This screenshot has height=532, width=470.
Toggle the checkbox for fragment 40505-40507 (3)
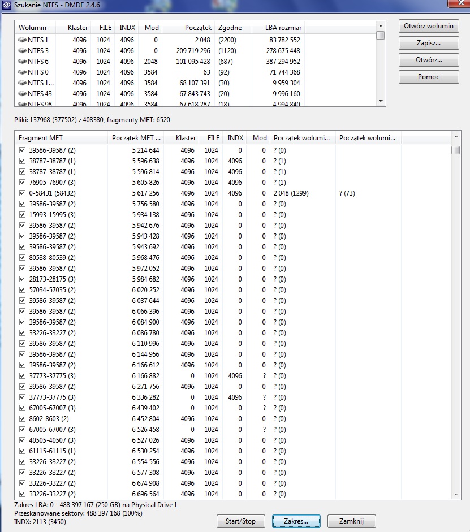tap(23, 440)
